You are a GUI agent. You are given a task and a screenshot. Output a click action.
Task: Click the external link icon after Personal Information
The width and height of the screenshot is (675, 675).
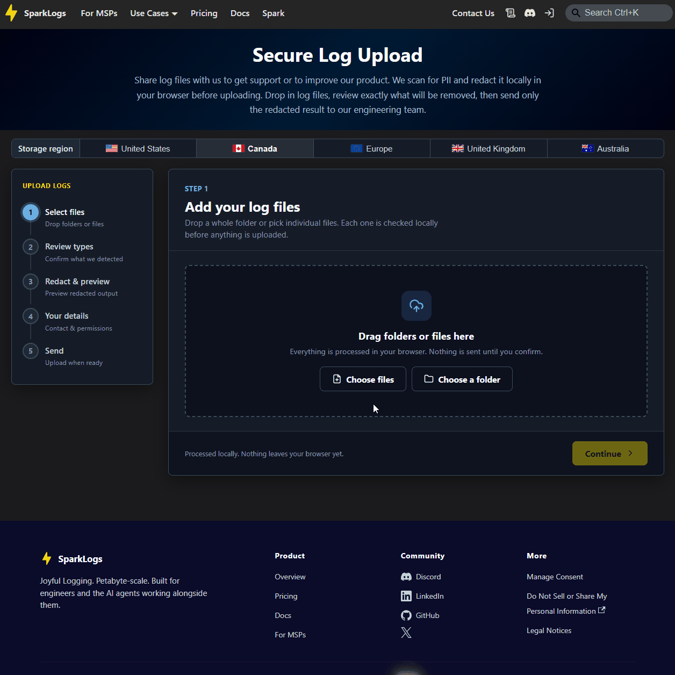[602, 610]
